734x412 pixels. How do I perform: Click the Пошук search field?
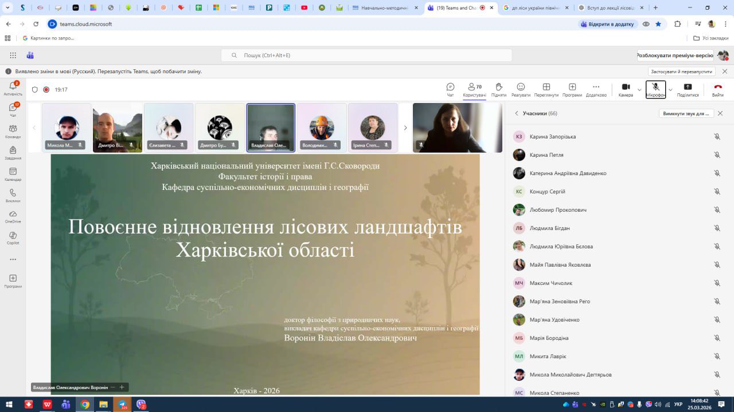(x=366, y=55)
